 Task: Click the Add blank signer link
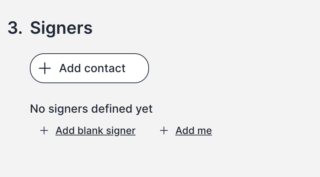[x=95, y=131]
